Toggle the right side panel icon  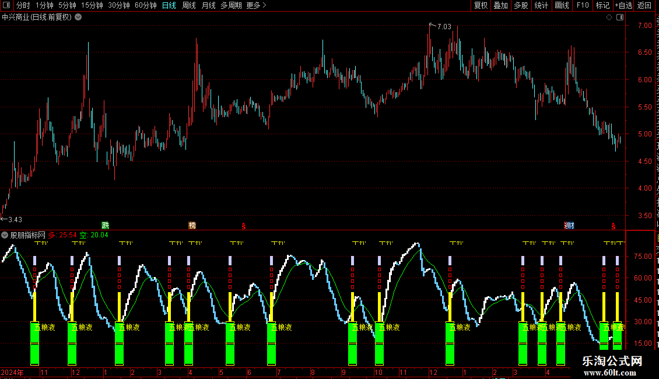pyautogui.click(x=620, y=17)
